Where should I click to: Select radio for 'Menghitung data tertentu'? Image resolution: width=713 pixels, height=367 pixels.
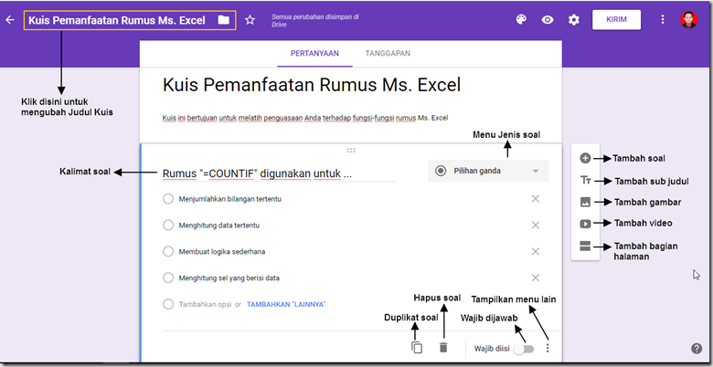168,225
